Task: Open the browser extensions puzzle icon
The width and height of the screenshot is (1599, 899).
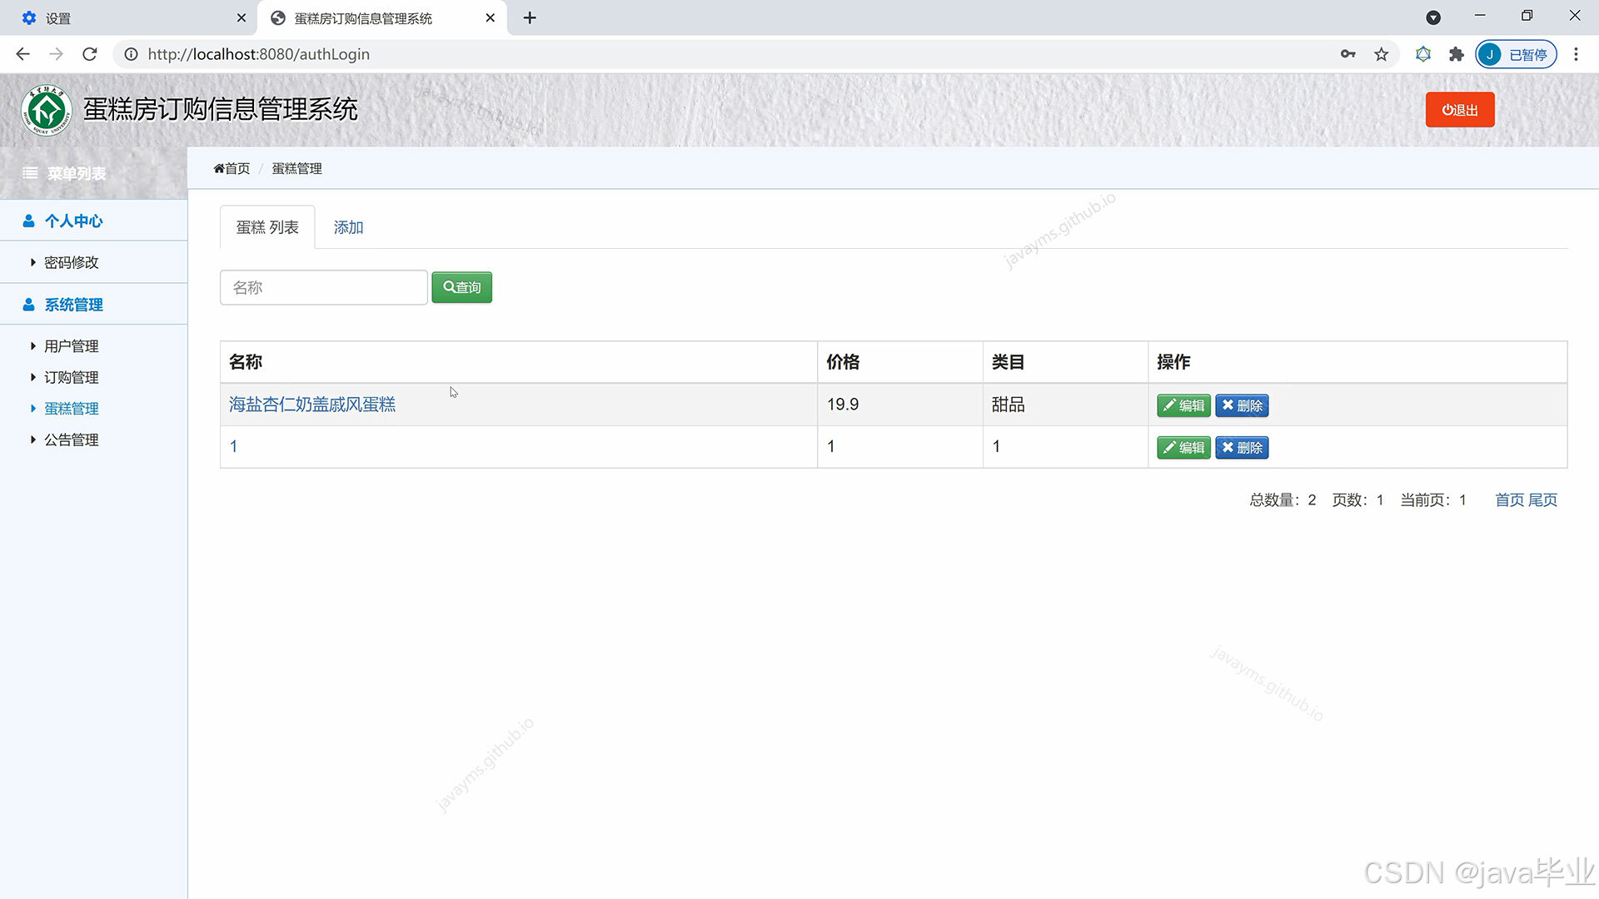Action: (1456, 54)
